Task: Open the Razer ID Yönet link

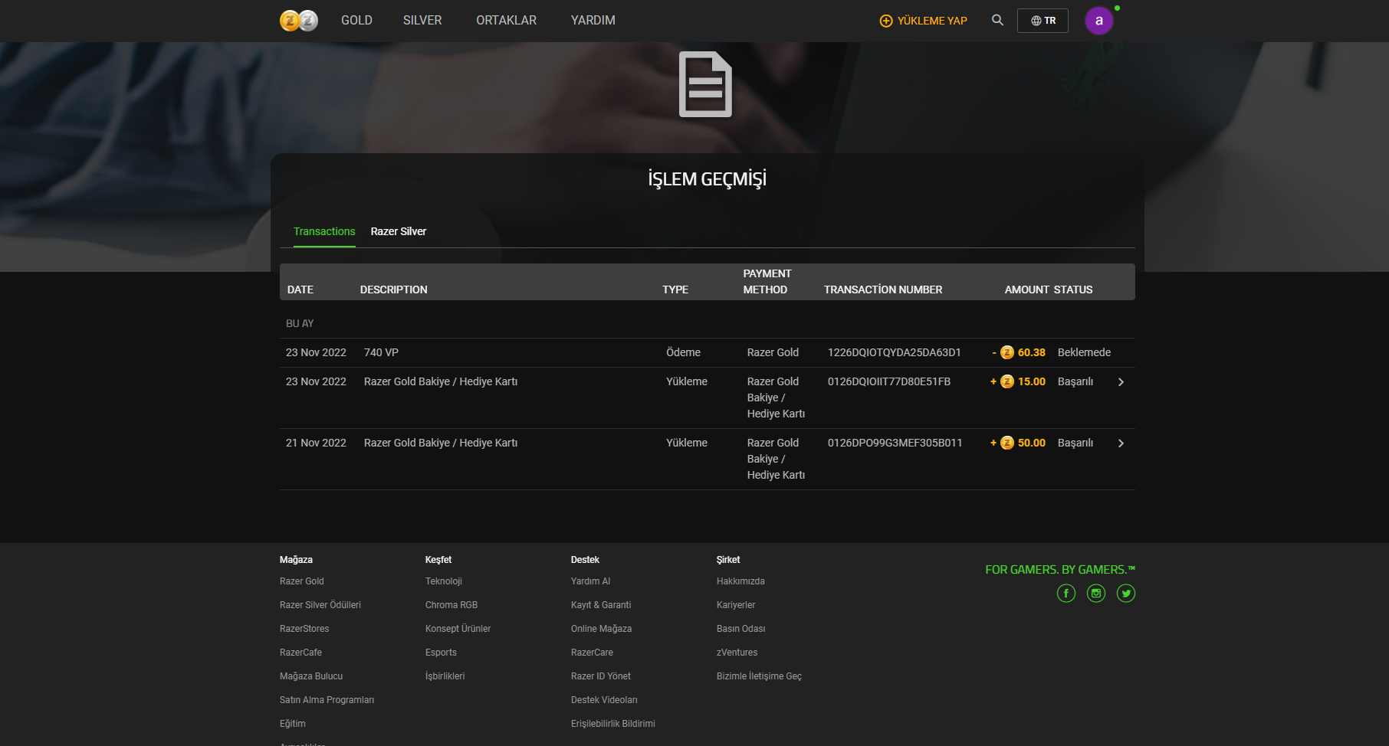Action: pyautogui.click(x=601, y=676)
